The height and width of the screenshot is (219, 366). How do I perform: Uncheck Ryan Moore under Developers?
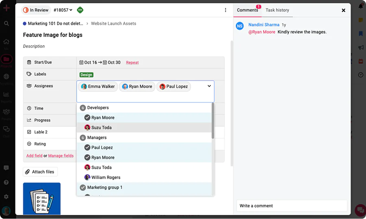coord(144,118)
